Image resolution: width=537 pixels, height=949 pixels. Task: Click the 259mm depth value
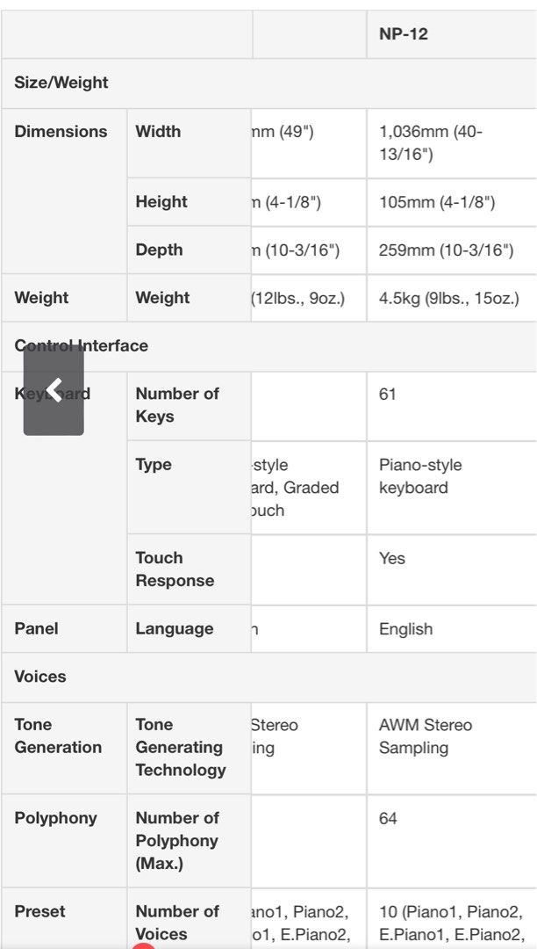446,250
